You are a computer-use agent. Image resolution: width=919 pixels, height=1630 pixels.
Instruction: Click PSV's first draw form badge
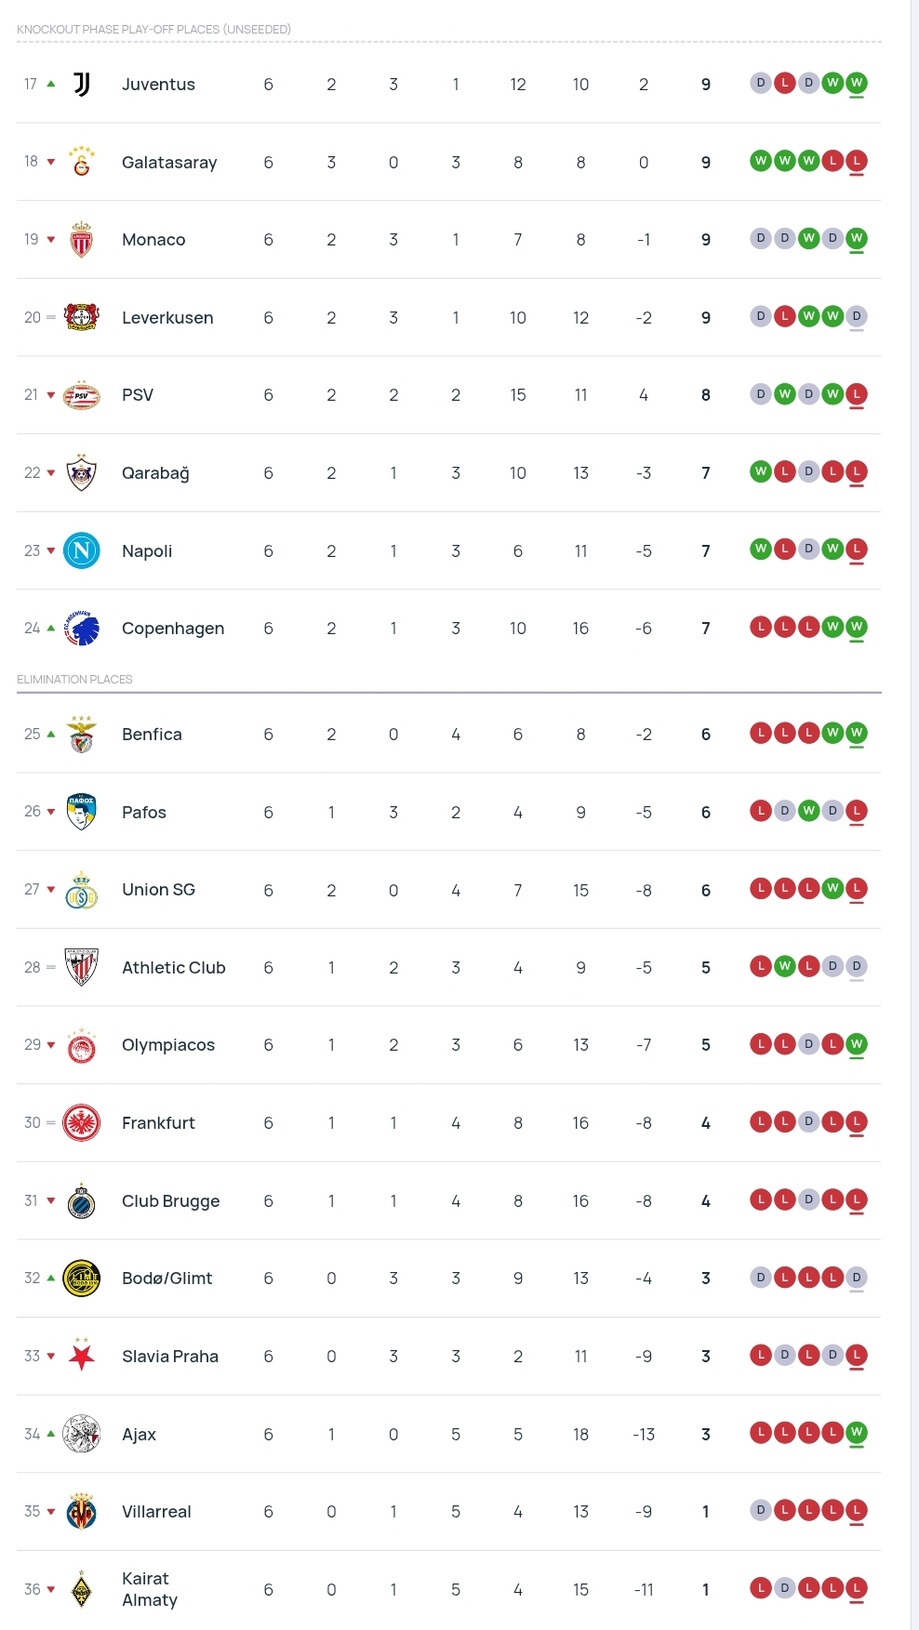[761, 394]
